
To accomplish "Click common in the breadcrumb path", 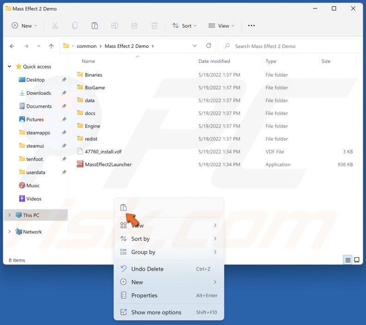I will click(87, 46).
